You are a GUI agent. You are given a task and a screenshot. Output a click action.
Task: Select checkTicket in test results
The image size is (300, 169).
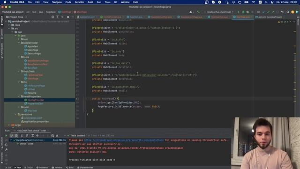coord(26,144)
